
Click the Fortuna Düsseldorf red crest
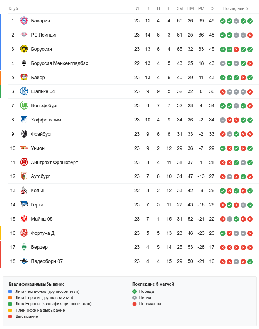24,233
